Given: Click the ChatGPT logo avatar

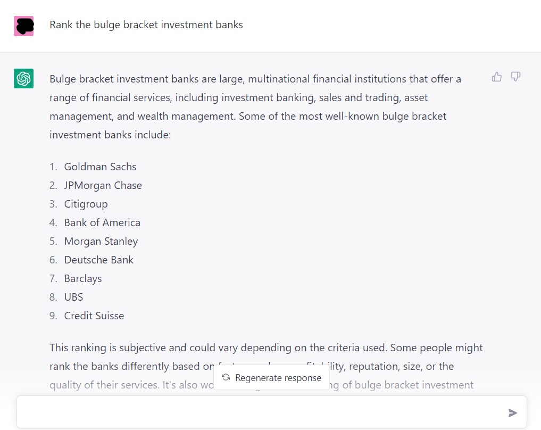Looking at the screenshot, I should point(24,79).
